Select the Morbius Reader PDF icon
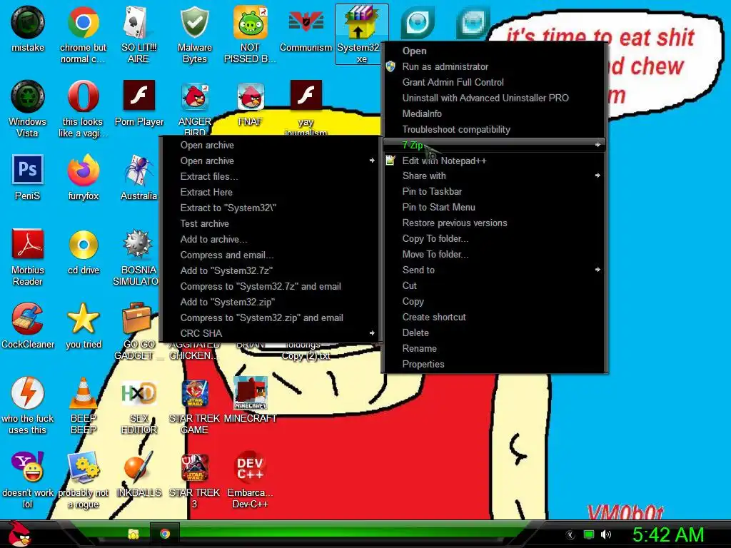Viewport: 731px width, 548px height. click(x=28, y=244)
